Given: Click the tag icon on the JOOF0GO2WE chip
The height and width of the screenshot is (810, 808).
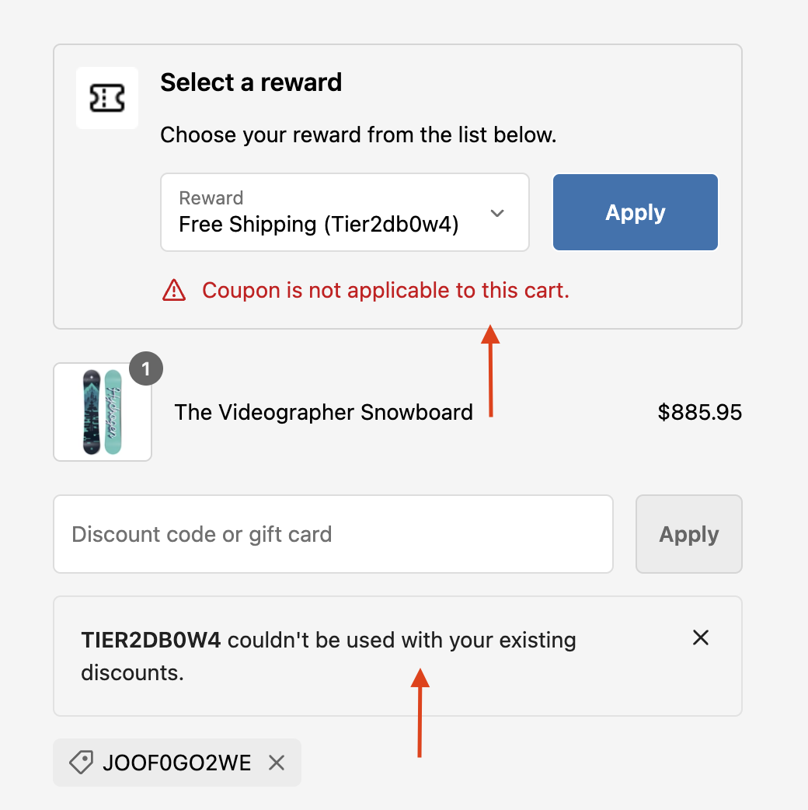Looking at the screenshot, I should click(x=80, y=763).
